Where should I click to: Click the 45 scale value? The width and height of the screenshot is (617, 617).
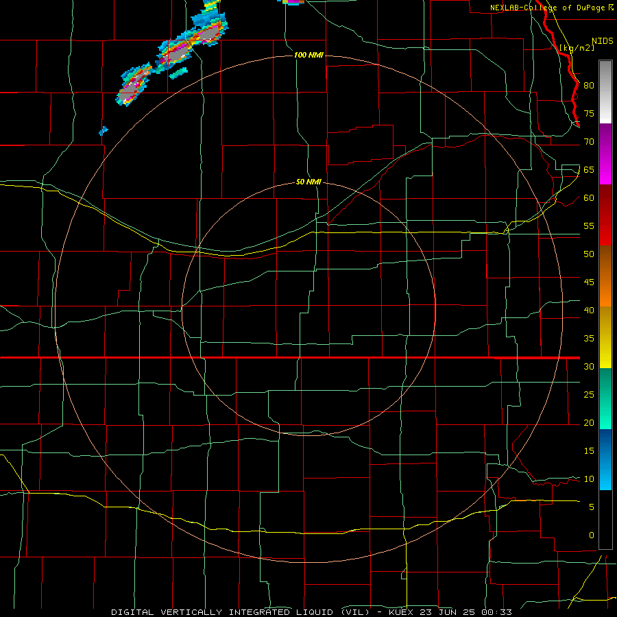click(589, 282)
